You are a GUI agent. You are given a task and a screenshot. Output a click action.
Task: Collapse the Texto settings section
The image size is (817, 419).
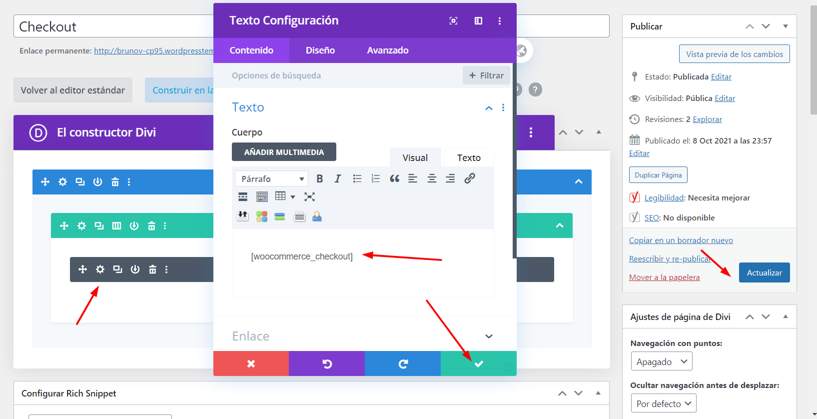point(489,108)
